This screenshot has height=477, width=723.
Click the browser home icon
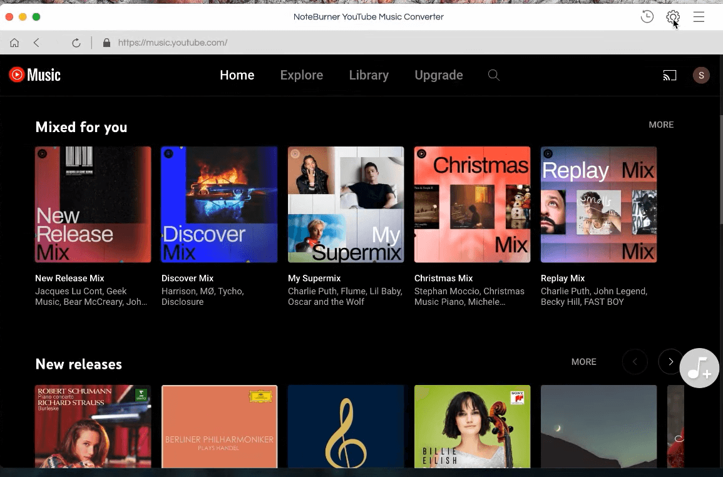tap(14, 43)
